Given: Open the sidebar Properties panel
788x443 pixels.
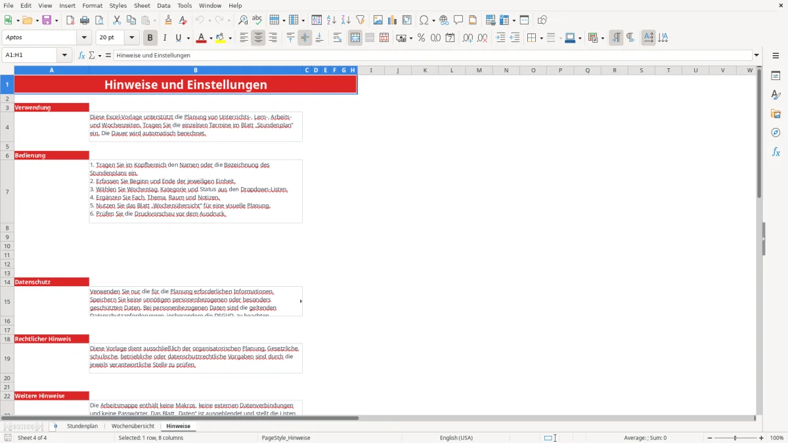Looking at the screenshot, I should [x=776, y=76].
